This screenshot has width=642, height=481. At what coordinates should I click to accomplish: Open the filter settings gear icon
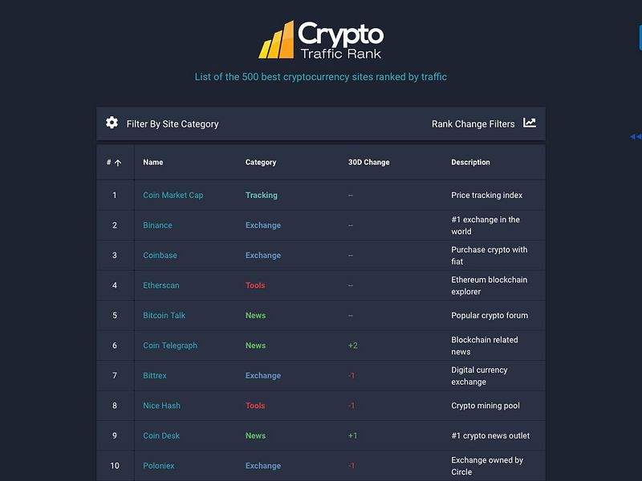(110, 123)
